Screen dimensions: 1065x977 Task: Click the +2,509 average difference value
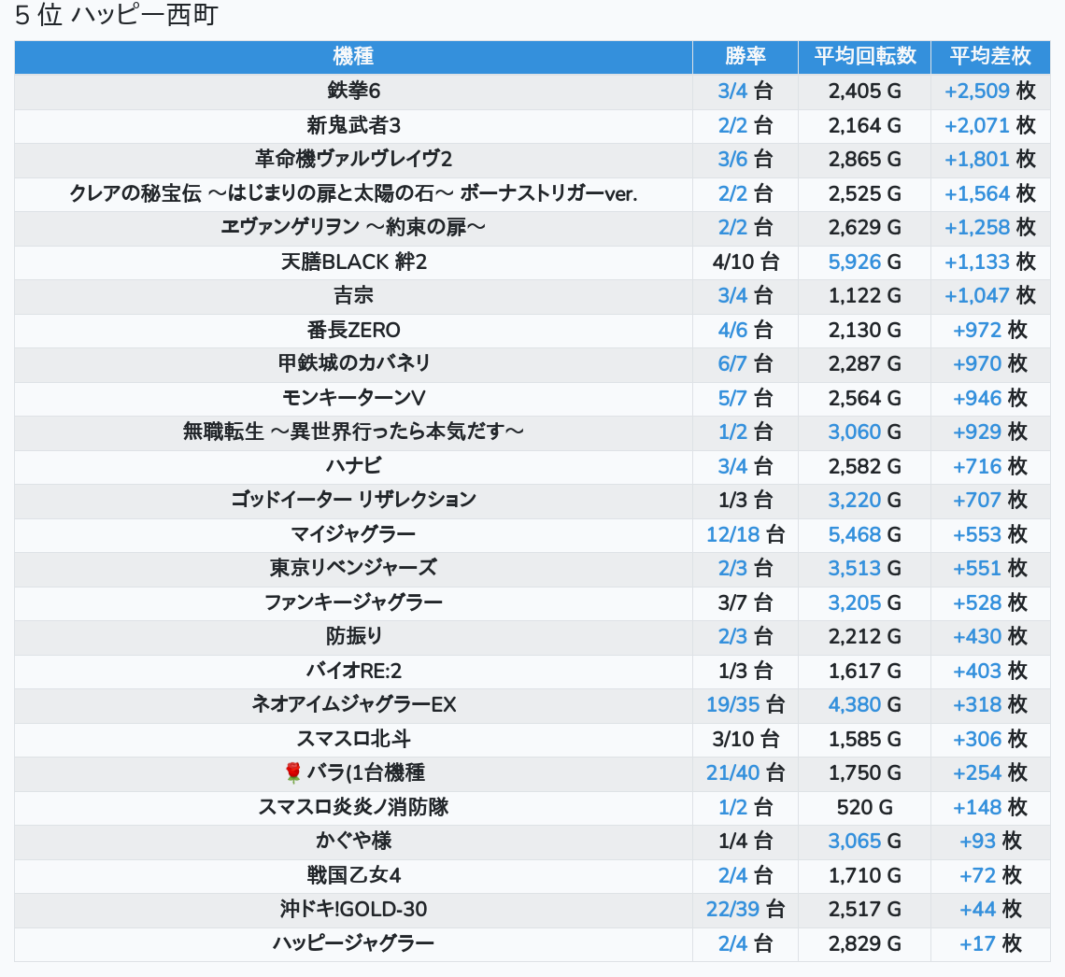(977, 92)
